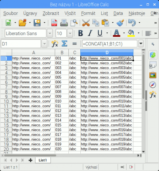
Task: Open the Formát menu
Action: pos(88,13)
